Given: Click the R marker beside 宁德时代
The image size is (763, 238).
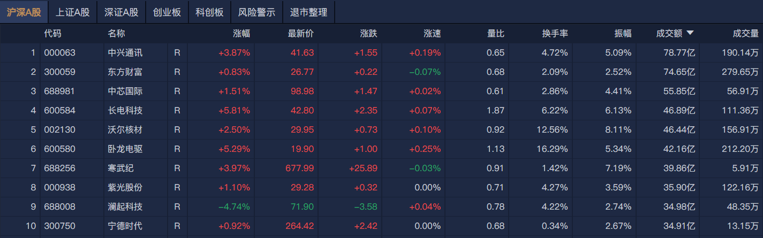Looking at the screenshot, I should (177, 226).
